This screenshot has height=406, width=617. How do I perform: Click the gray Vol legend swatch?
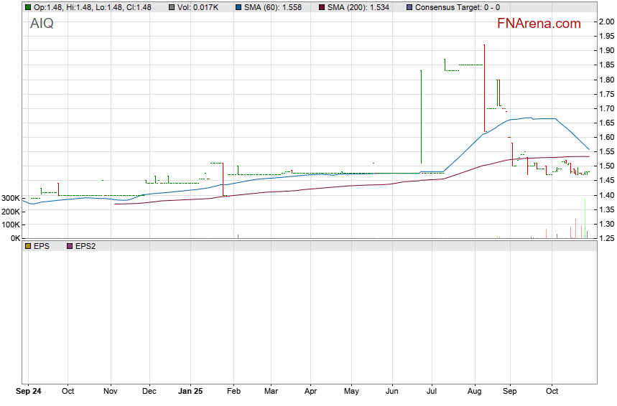click(172, 7)
